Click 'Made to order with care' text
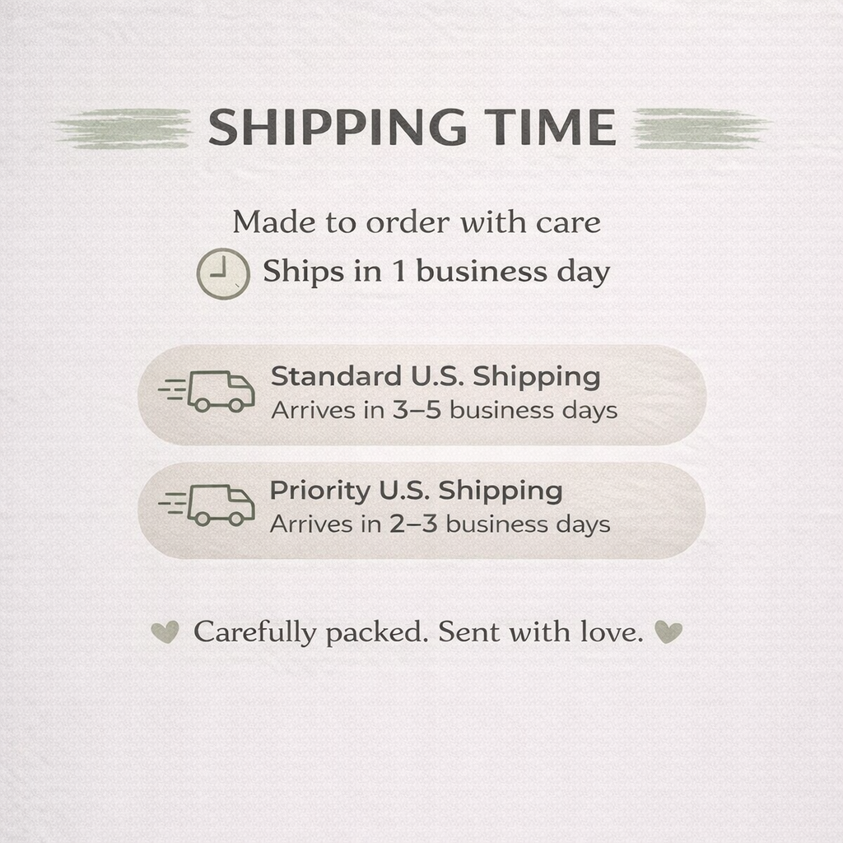 click(417, 222)
